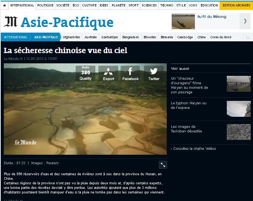Go to the home icon in top navigation

click(5, 5)
